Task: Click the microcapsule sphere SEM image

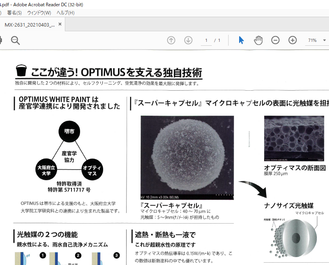Action: pyautogui.click(x=187, y=158)
